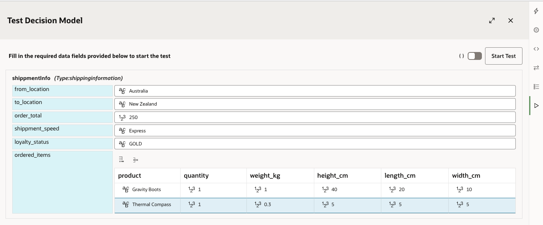The height and width of the screenshot is (225, 543).
Task: Expand the Test Decision Model panel to fullscreen
Action: pyautogui.click(x=492, y=20)
